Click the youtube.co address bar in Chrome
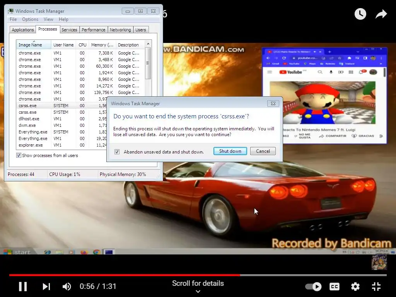Screen dimensions: 396x297 click(307, 58)
